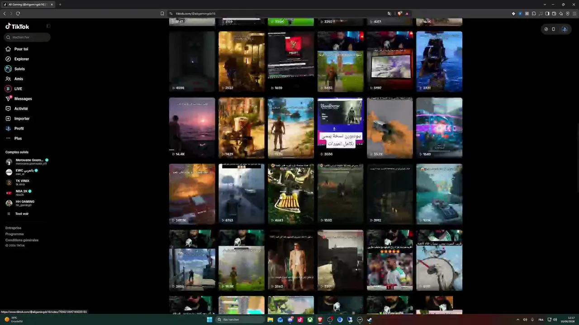Open the Brave wallet icon
The height and width of the screenshot is (325, 579).
point(554,14)
